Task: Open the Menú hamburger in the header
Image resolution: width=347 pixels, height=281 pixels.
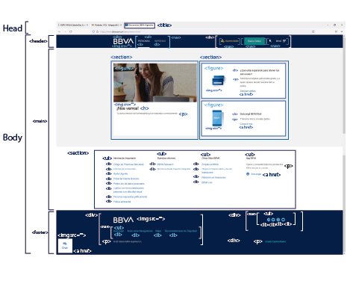Action: point(281,41)
